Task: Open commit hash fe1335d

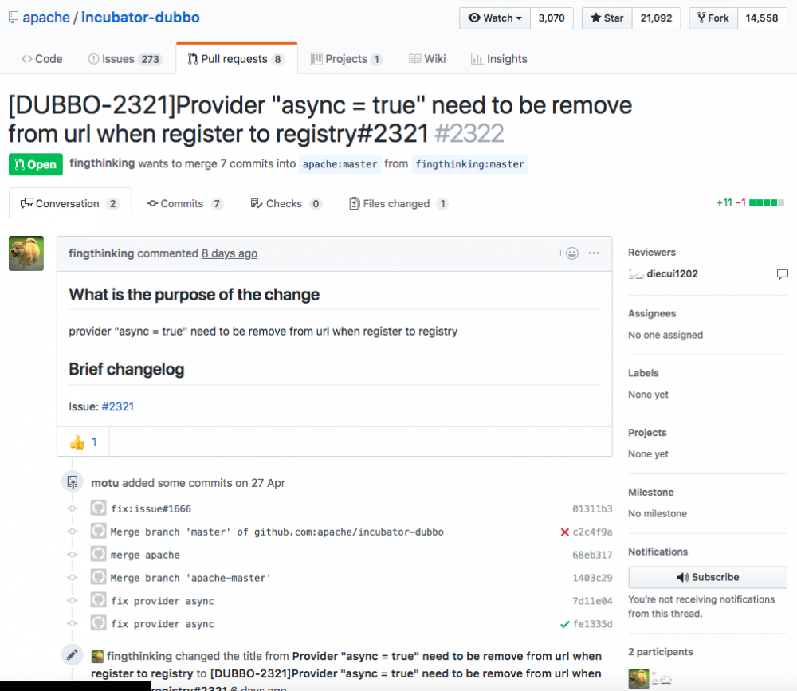Action: pos(592,624)
